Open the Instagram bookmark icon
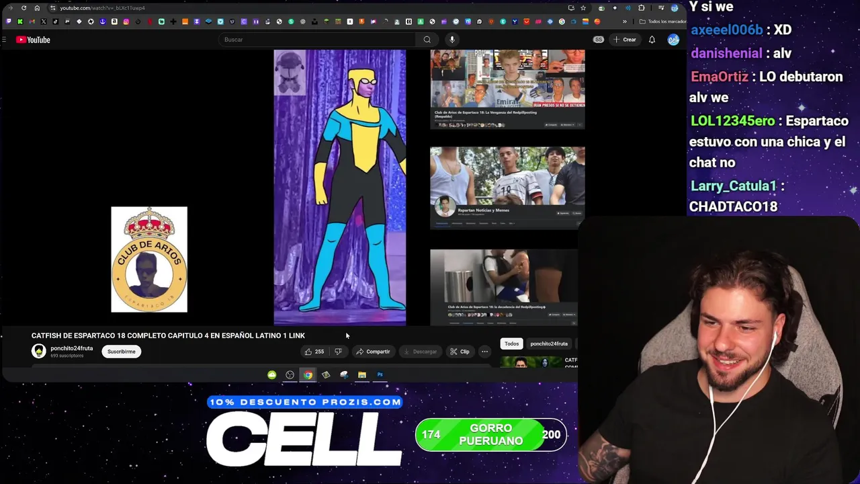 point(126,22)
